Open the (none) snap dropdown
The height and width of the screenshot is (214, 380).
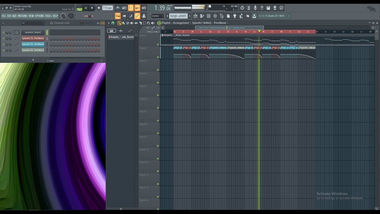(157, 16)
